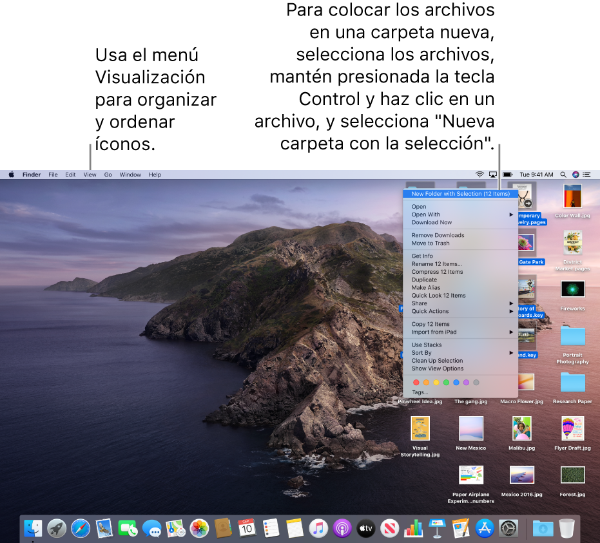The image size is (600, 543).
Task: Apply the red tag color dot
Action: [416, 383]
